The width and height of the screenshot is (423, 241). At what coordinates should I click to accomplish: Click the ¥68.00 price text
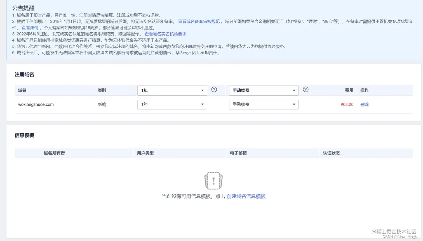(347, 104)
